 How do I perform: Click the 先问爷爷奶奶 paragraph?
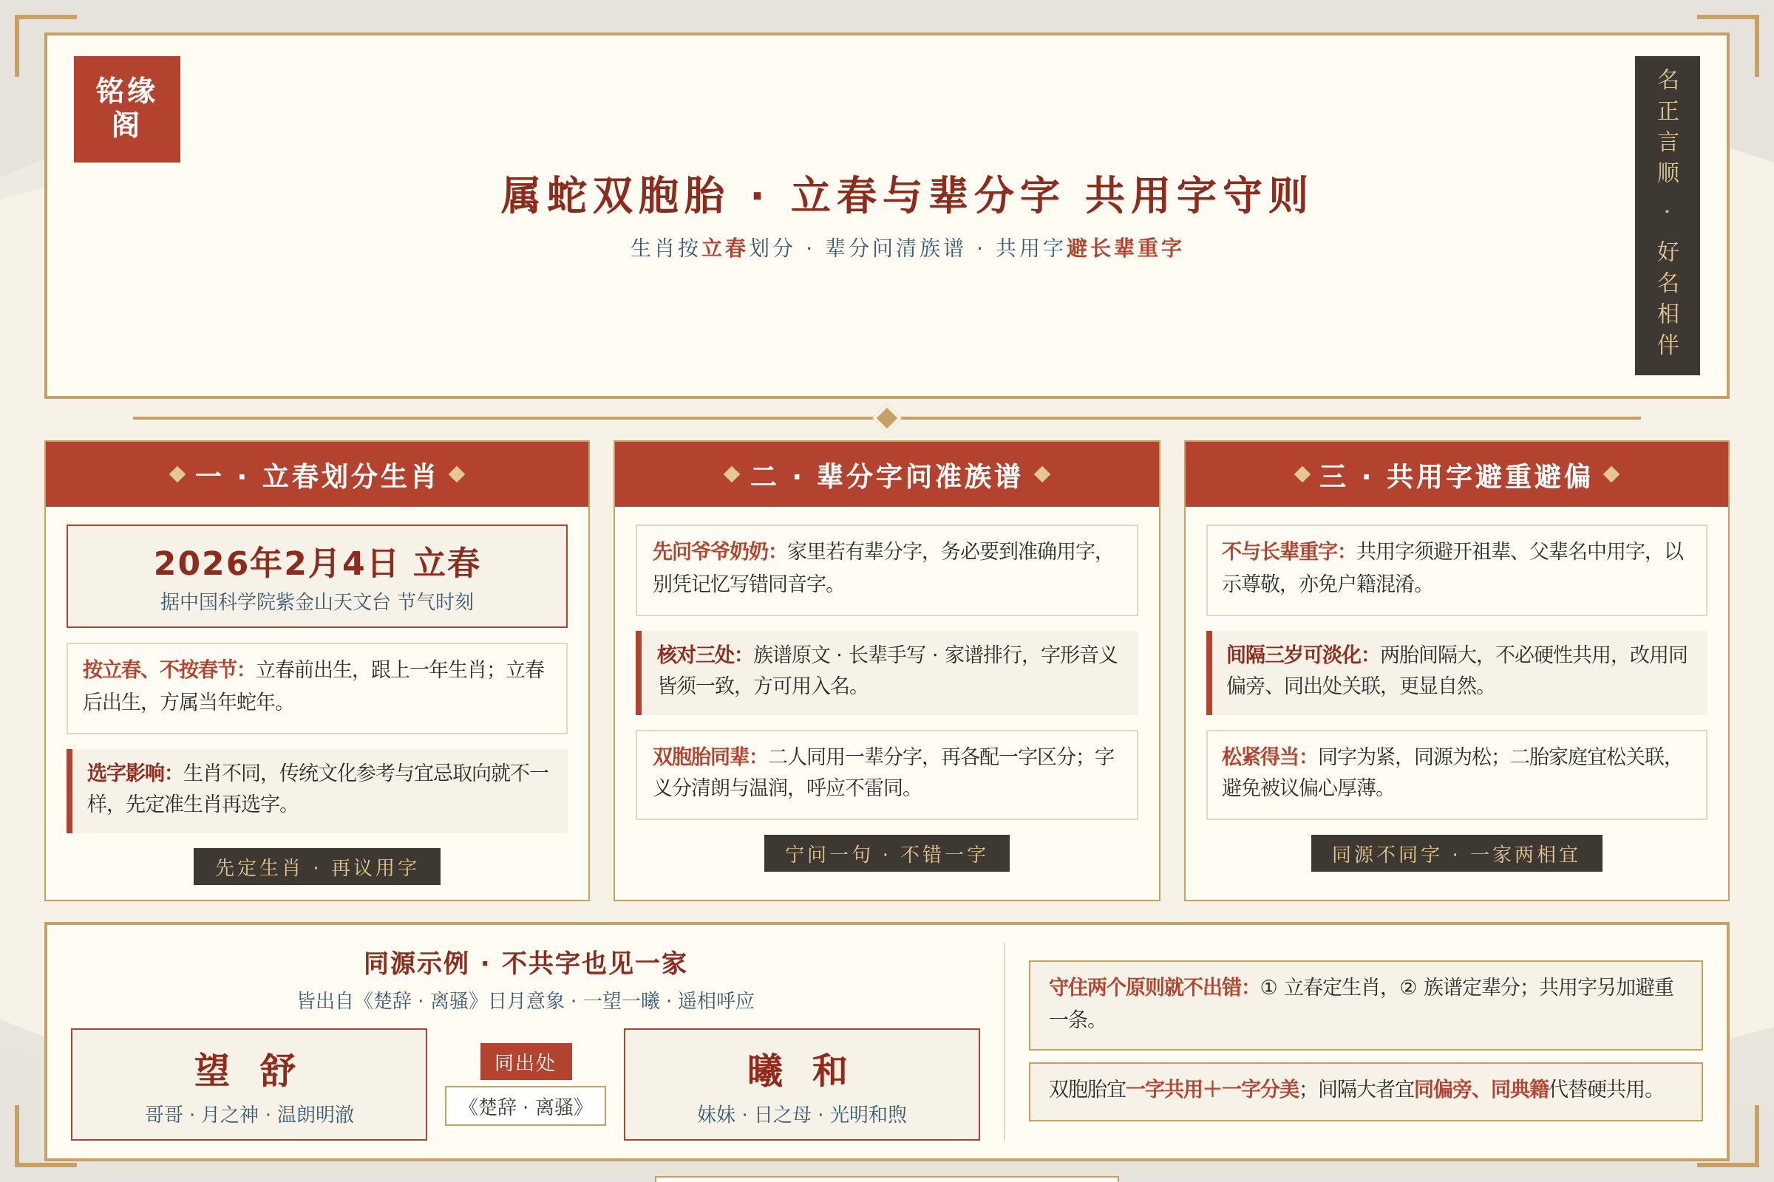click(886, 570)
